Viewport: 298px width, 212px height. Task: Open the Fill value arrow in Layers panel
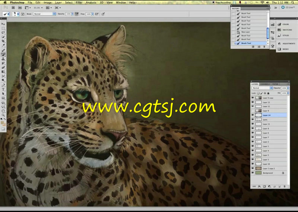pyautogui.click(x=288, y=93)
